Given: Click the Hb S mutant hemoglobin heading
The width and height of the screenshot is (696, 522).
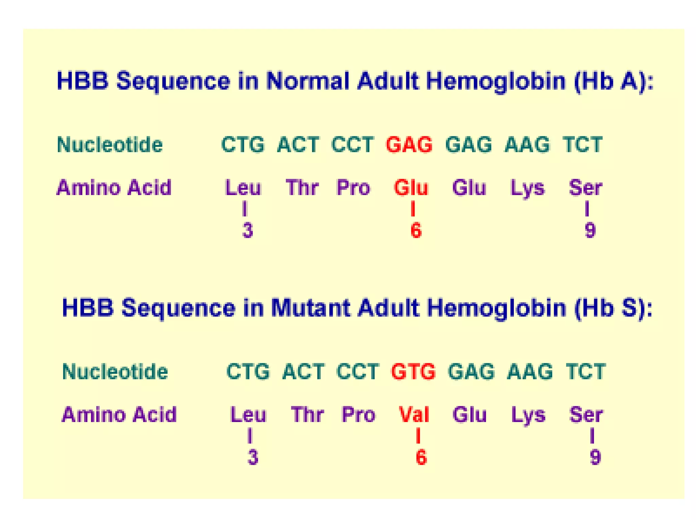Looking at the screenshot, I should click(x=357, y=308).
